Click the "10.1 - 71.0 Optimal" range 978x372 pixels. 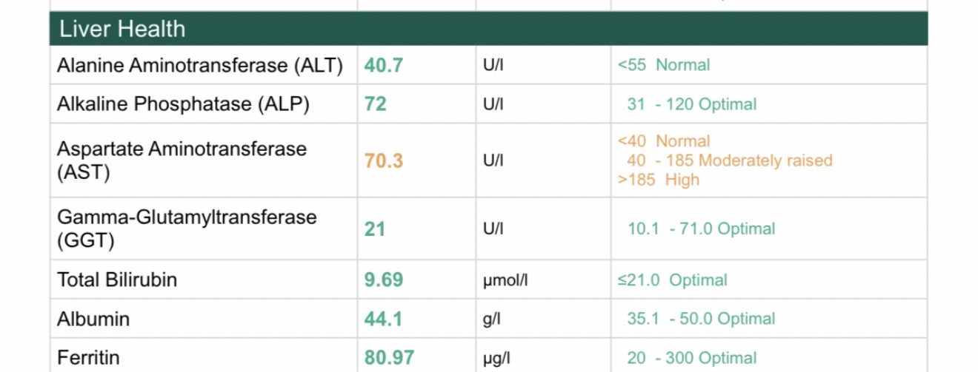pos(701,229)
